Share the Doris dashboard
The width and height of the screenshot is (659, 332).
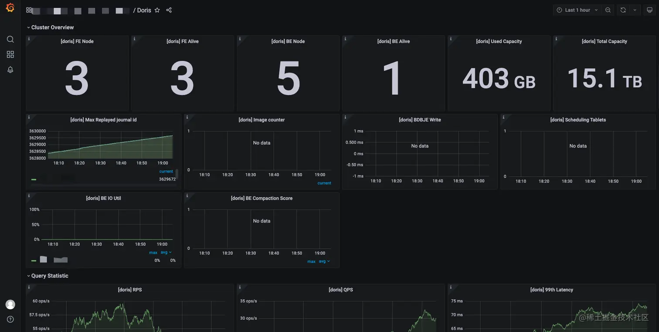(x=169, y=10)
